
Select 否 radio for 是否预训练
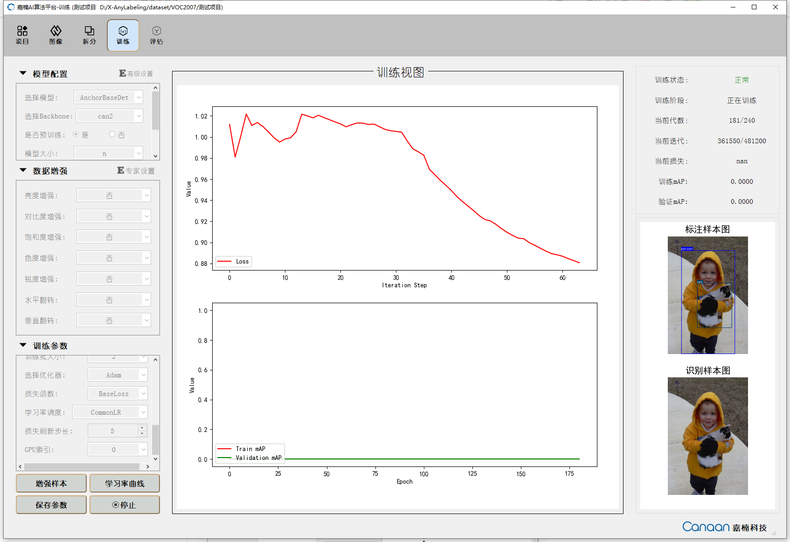click(x=112, y=134)
